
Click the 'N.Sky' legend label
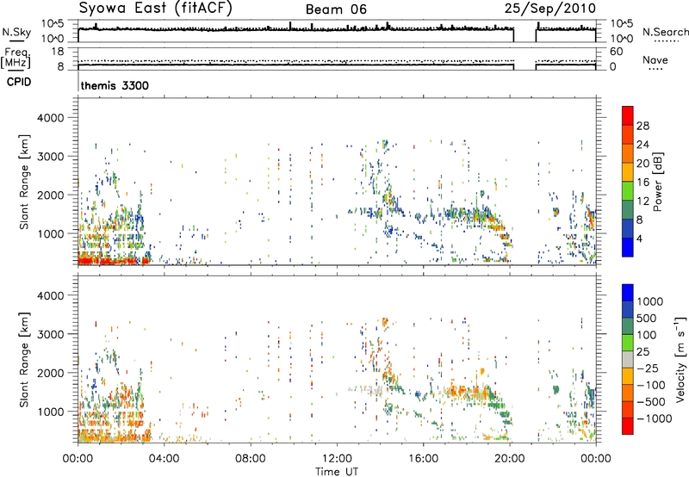pyautogui.click(x=16, y=32)
